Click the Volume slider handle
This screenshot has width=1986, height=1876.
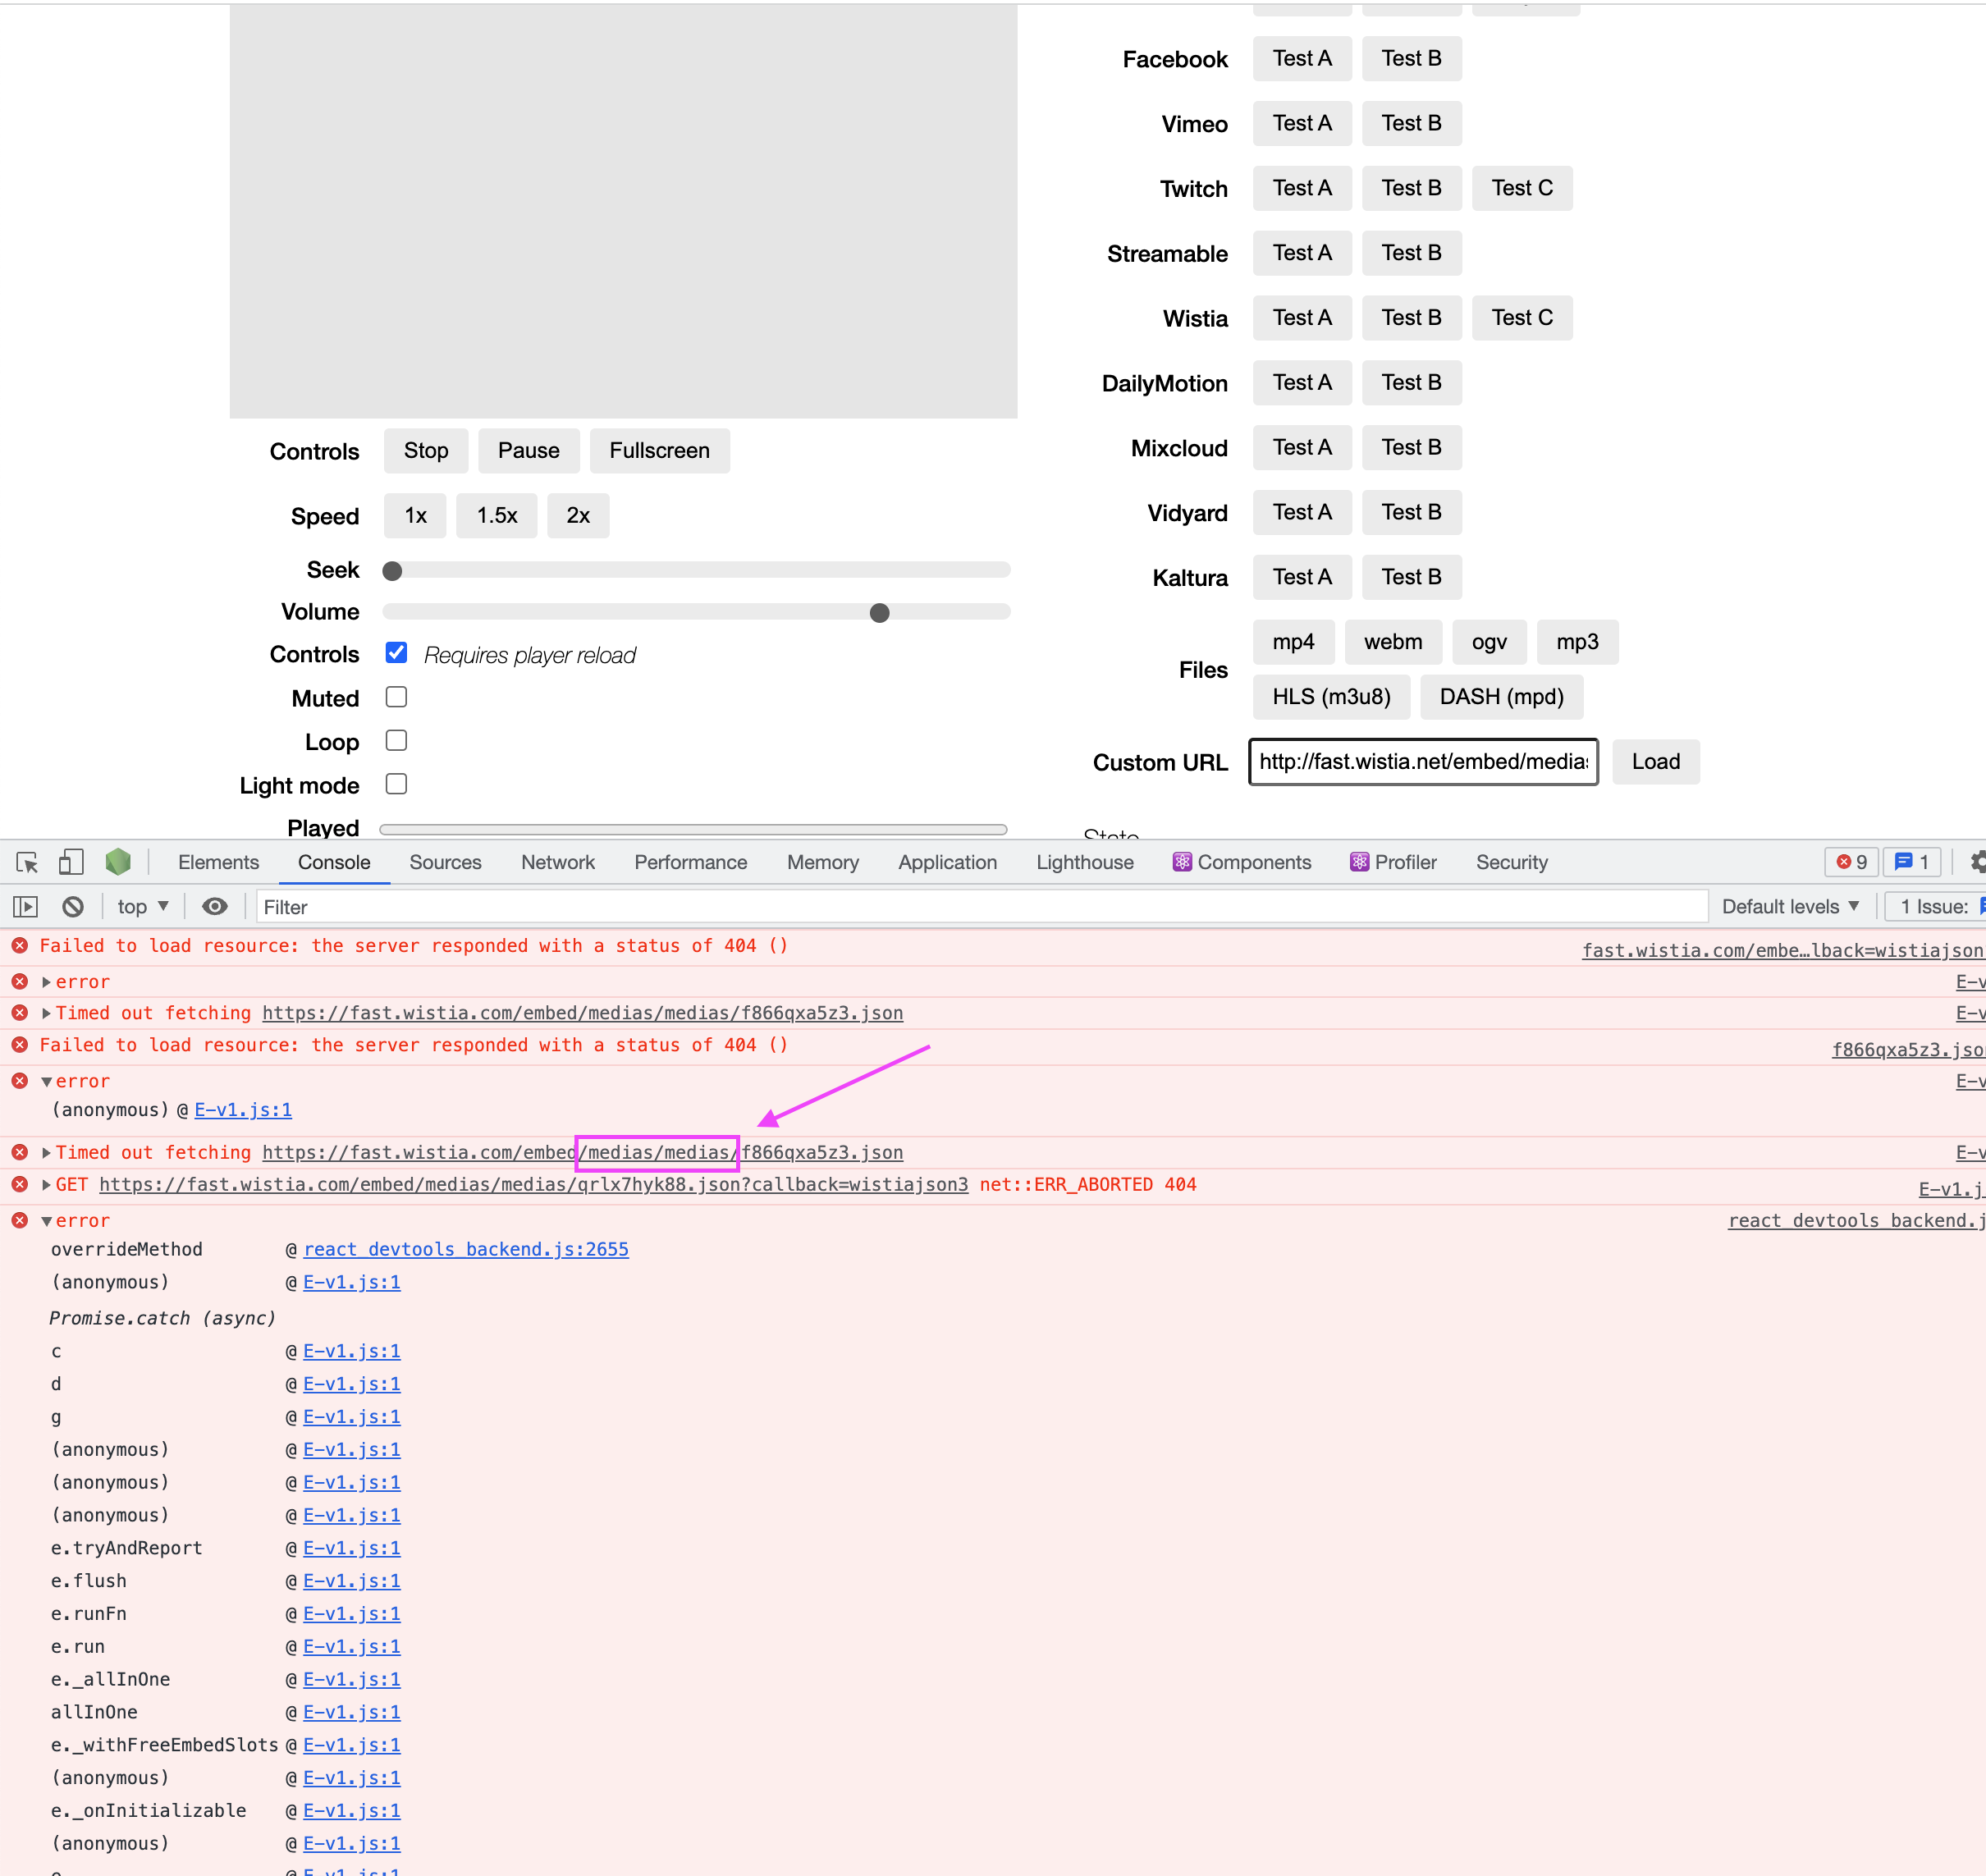(879, 612)
